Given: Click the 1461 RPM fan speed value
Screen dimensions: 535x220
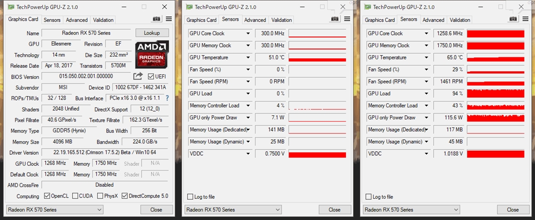Looking at the screenshot, I should pos(449,81).
